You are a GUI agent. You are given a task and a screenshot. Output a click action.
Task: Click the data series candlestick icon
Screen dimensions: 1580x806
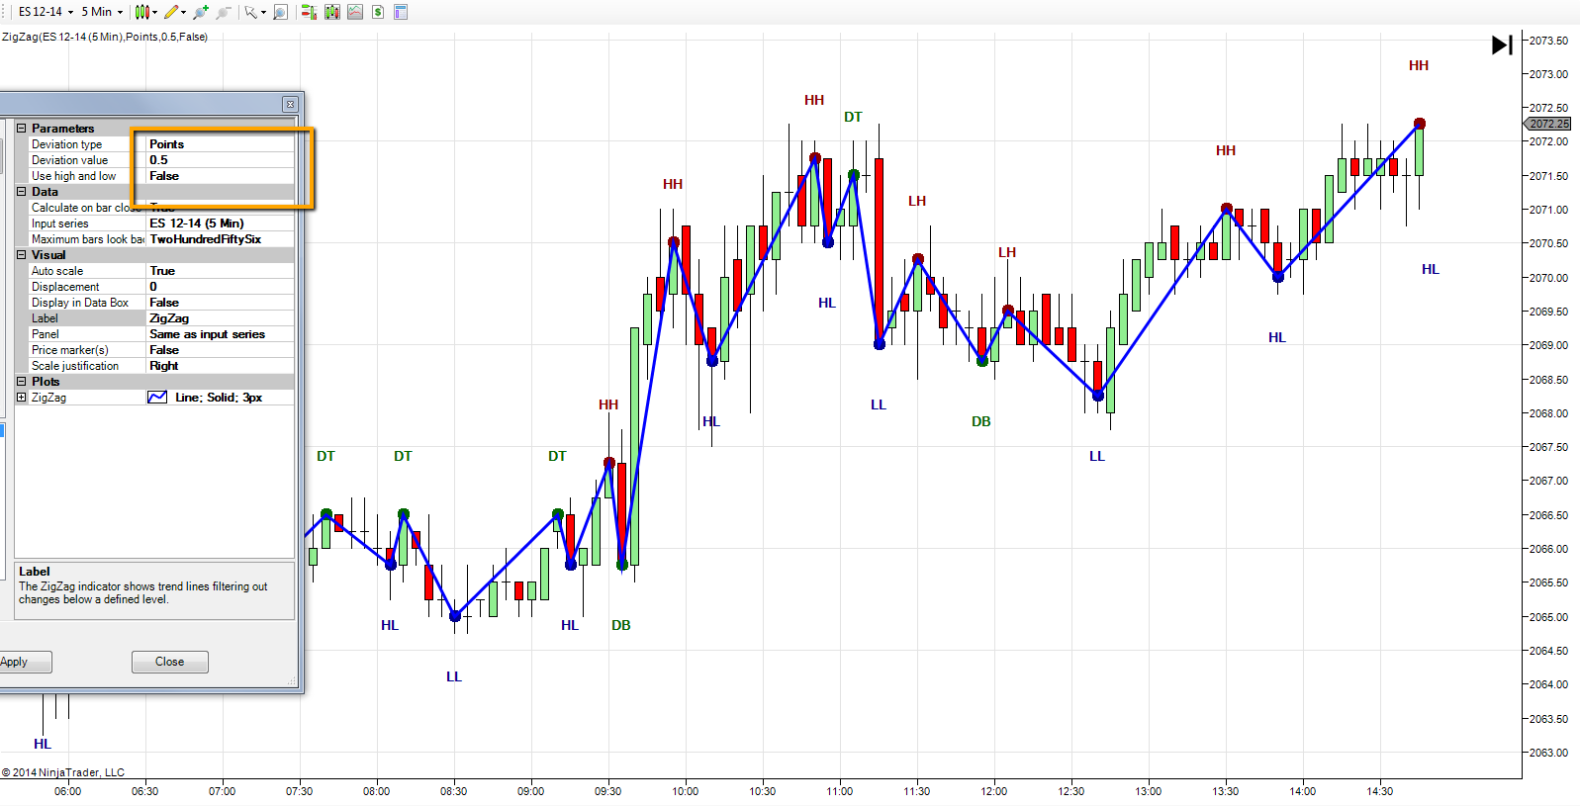(x=332, y=12)
